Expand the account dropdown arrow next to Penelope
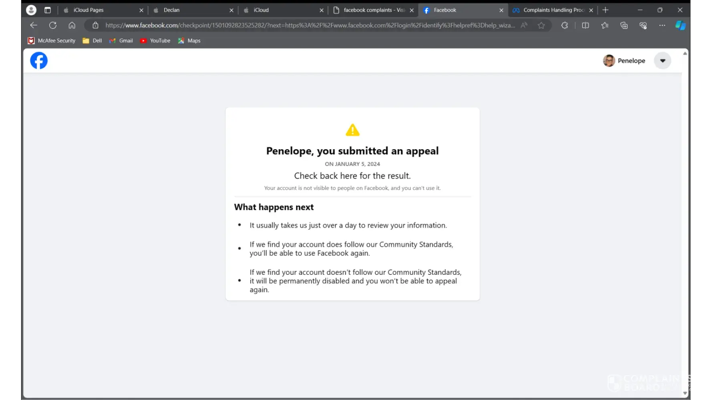This screenshot has width=712, height=400. tap(663, 61)
